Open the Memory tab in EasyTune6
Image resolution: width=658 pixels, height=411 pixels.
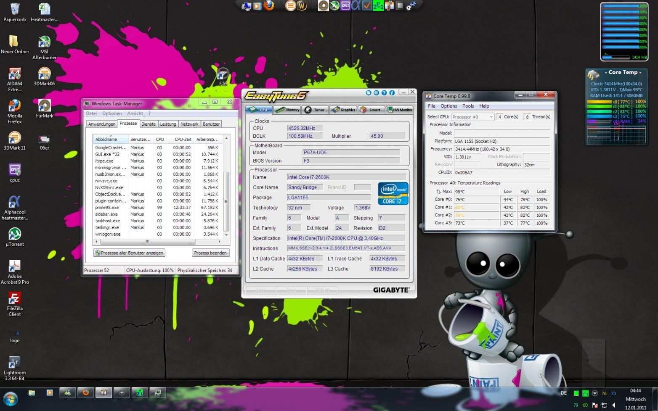click(x=288, y=110)
